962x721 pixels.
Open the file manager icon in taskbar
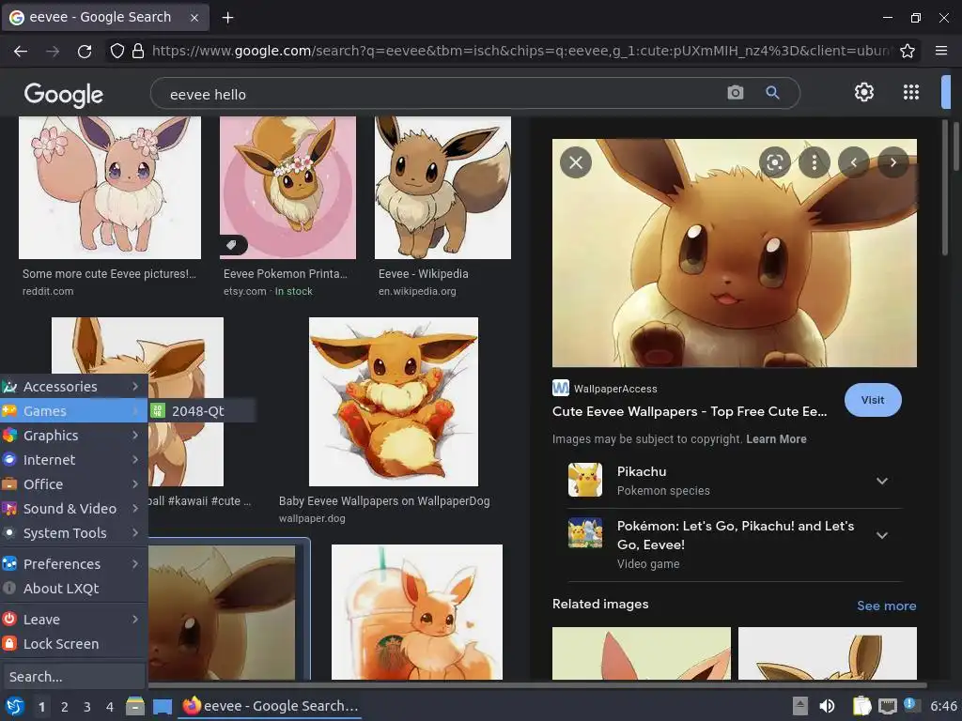pos(135,706)
